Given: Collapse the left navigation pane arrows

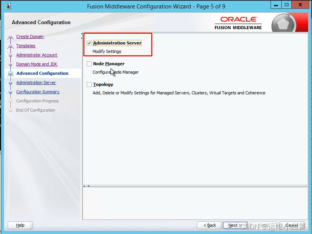Looking at the screenshot, I should (82, 36).
